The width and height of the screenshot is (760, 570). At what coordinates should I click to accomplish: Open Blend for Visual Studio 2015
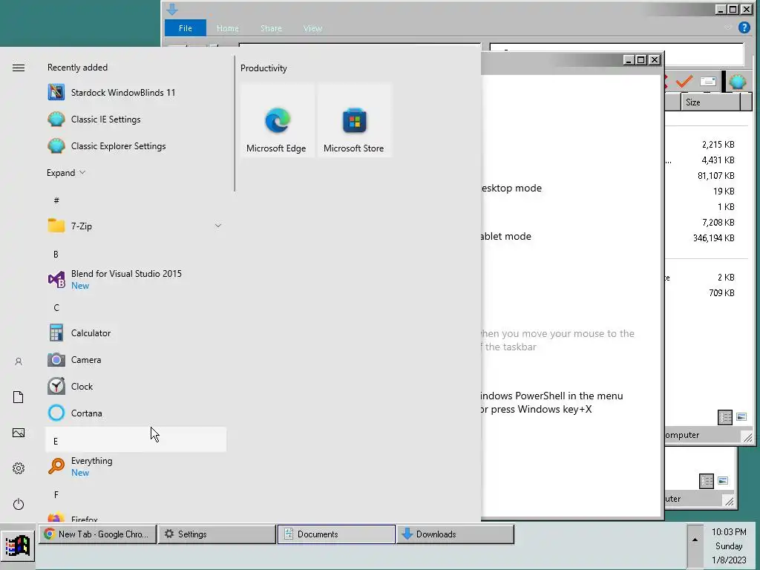tap(136, 279)
